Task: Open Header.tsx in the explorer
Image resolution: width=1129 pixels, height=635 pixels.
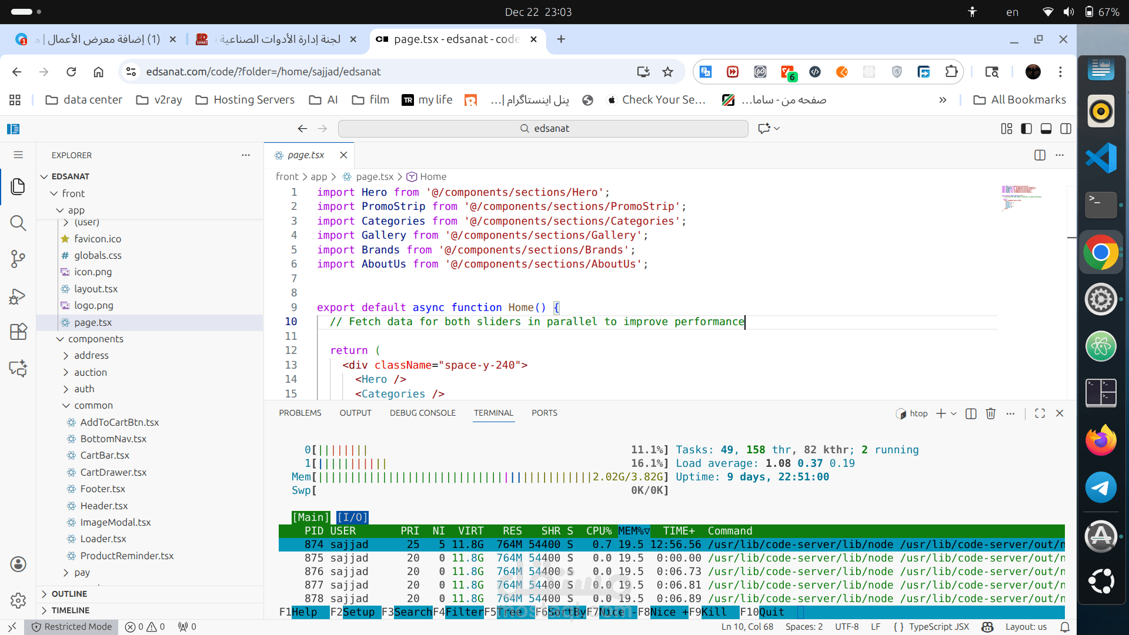Action: point(104,506)
